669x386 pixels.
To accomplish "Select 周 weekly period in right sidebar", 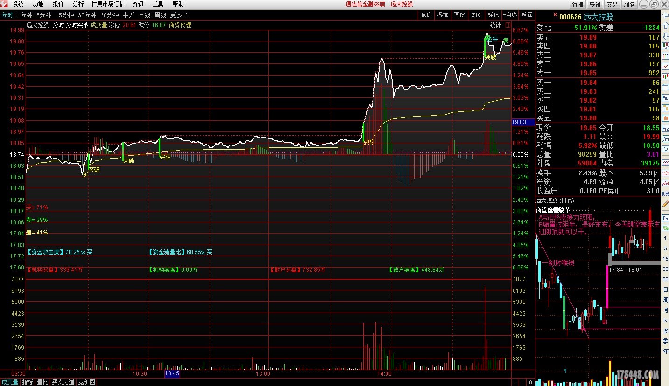I will 665,300.
